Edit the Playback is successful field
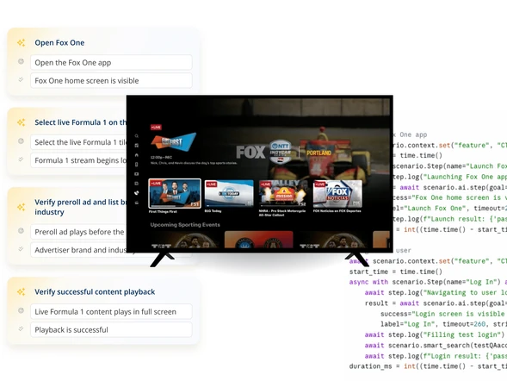The height and width of the screenshot is (381, 507). tap(111, 330)
